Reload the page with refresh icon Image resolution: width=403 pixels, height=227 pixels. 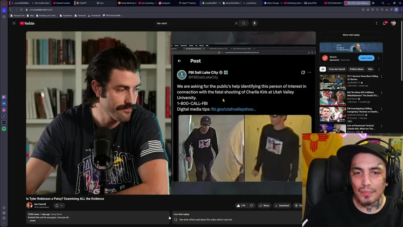pos(21,9)
